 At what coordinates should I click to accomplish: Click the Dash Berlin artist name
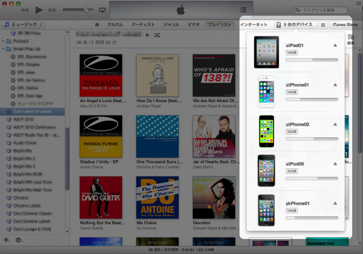coord(203,167)
